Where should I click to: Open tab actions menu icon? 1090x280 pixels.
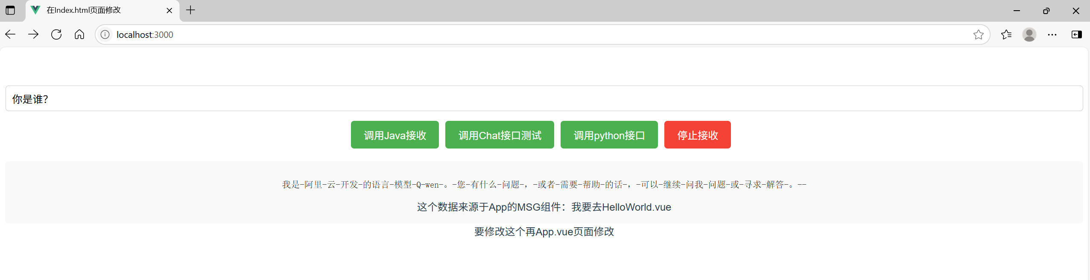[10, 10]
